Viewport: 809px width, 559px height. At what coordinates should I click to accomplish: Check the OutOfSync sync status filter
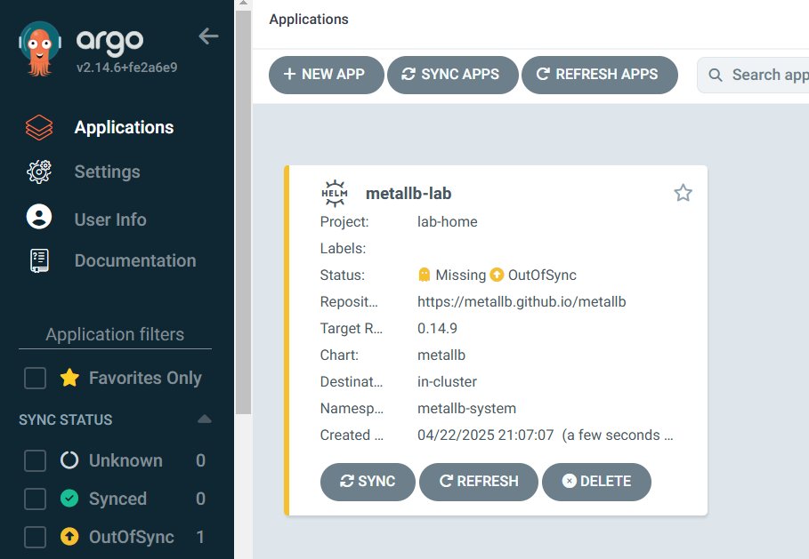(35, 536)
